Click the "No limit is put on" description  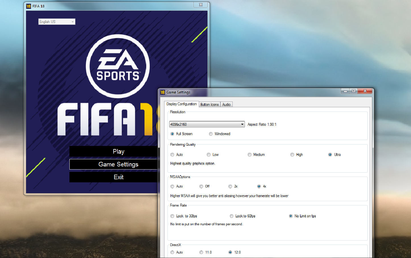pos(207,224)
